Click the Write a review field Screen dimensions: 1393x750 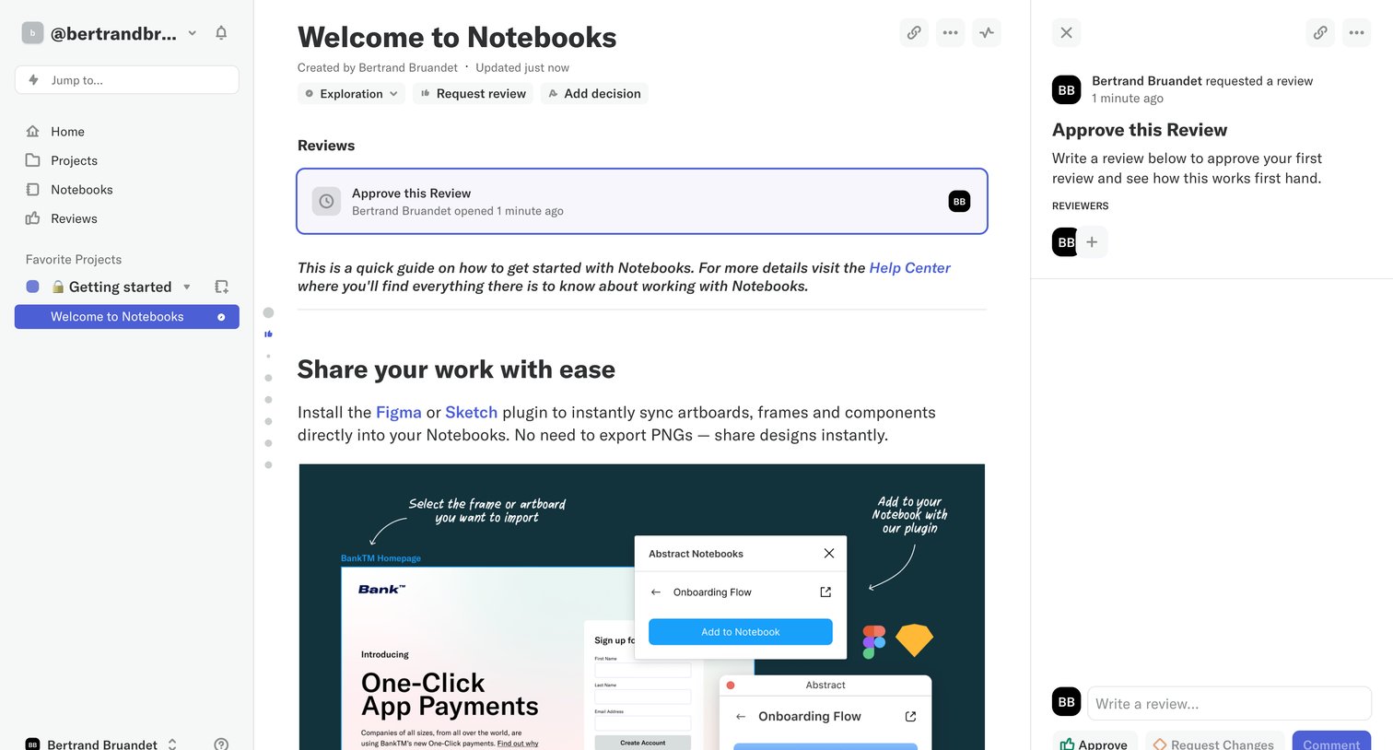click(1229, 704)
